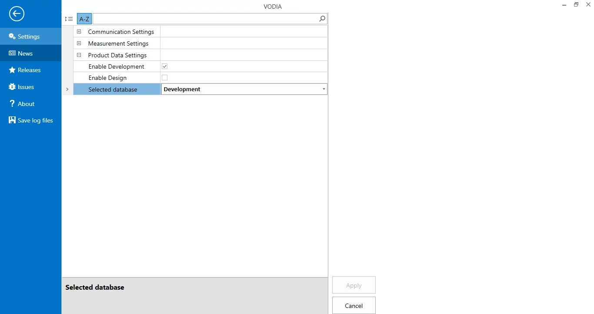This screenshot has height=314, width=594.
Task: Toggle the A-Z alphabetical sorting button
Action: (x=83, y=19)
